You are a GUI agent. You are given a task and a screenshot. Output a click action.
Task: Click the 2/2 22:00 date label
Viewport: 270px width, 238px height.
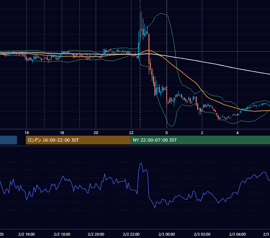(x=131, y=234)
